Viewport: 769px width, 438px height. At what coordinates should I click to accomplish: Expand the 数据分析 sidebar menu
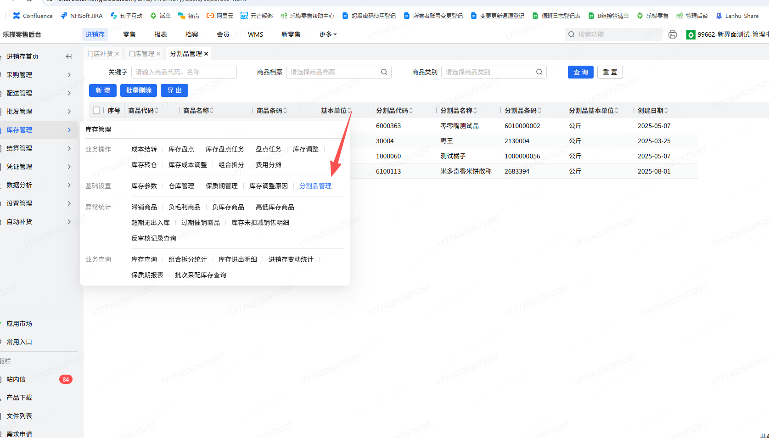[39, 185]
